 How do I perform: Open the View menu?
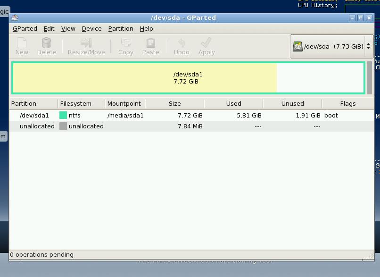click(68, 28)
